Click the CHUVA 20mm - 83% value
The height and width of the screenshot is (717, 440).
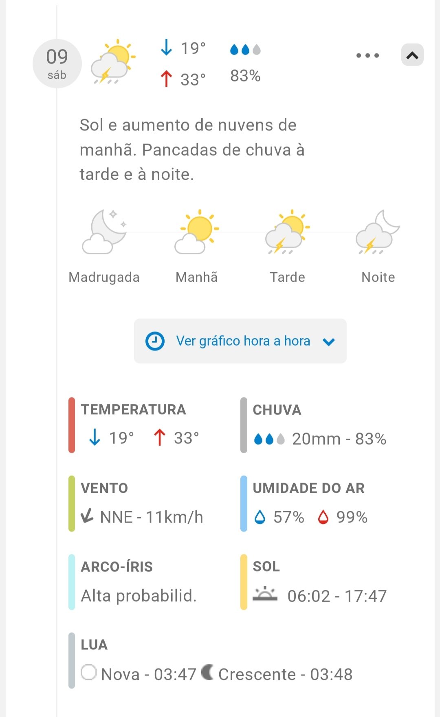(339, 439)
